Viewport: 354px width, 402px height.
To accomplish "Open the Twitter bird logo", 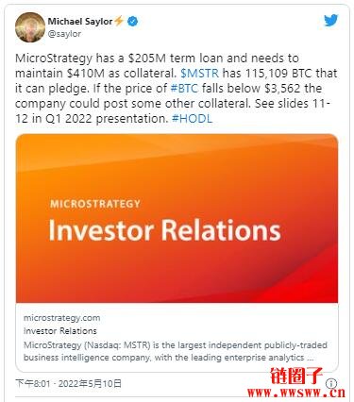I will coord(330,21).
